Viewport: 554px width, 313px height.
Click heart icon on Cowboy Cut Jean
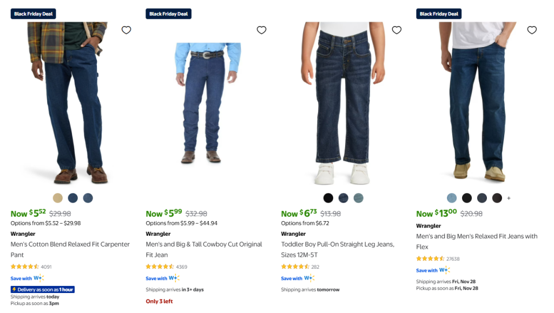(x=261, y=30)
